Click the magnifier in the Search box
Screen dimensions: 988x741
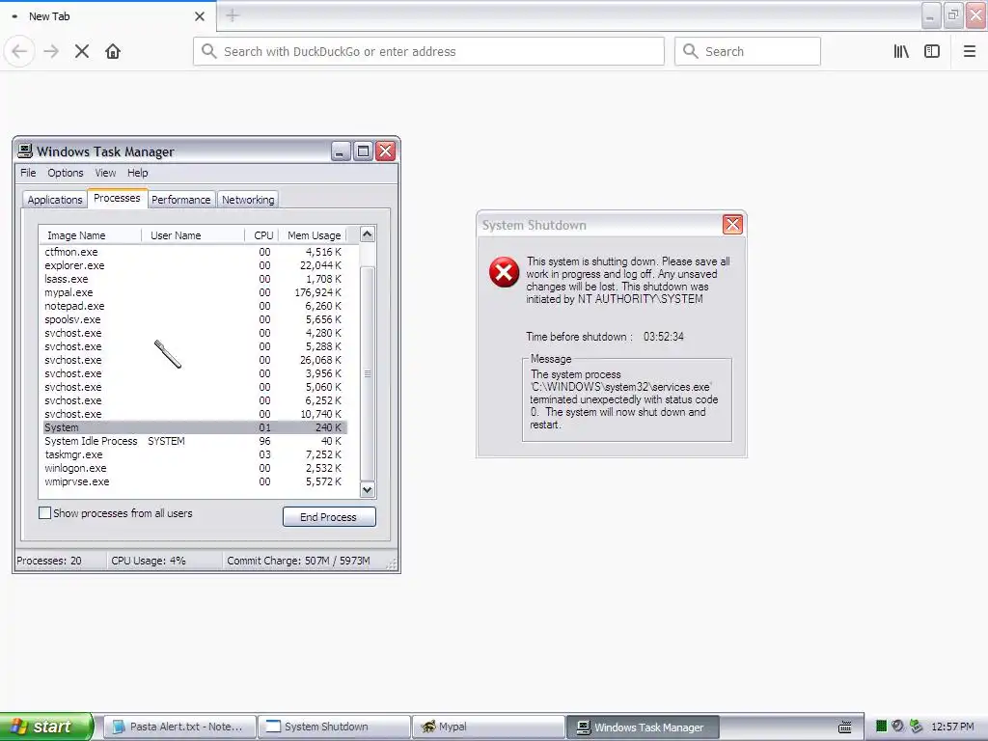[691, 51]
